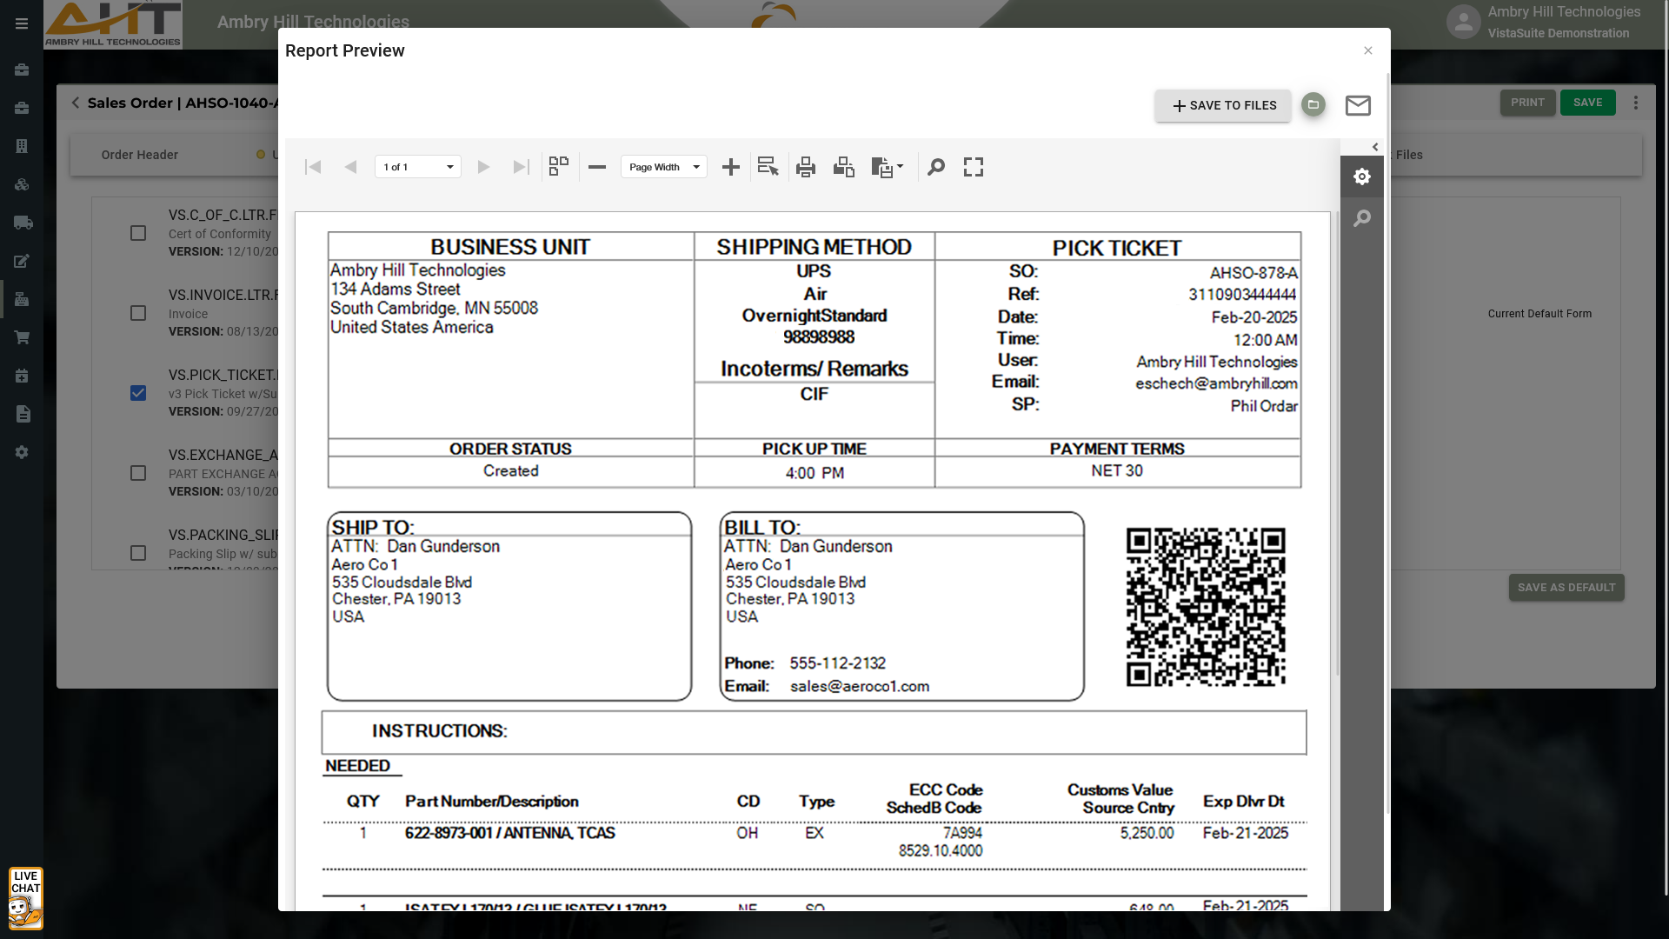The image size is (1669, 939).
Task: Click the green SAVE button
Action: point(1587,103)
